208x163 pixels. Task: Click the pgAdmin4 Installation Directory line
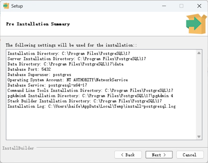[90, 96]
